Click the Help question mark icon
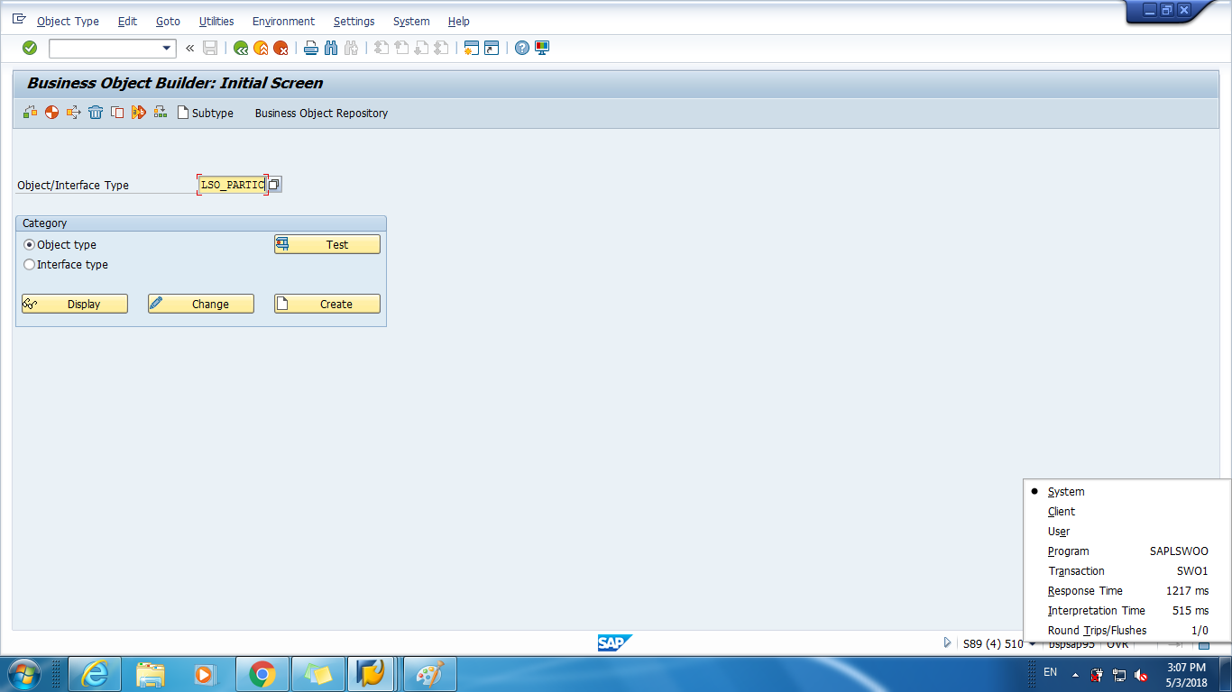 pos(521,48)
